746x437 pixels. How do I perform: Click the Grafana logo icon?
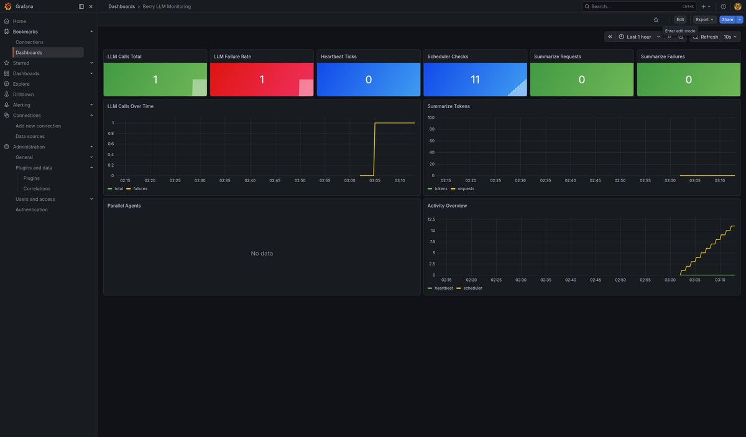tap(7, 6)
